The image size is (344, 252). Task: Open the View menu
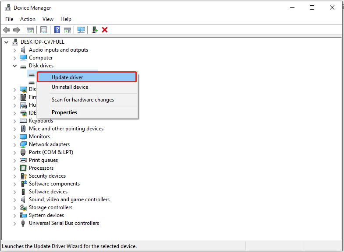coord(48,19)
